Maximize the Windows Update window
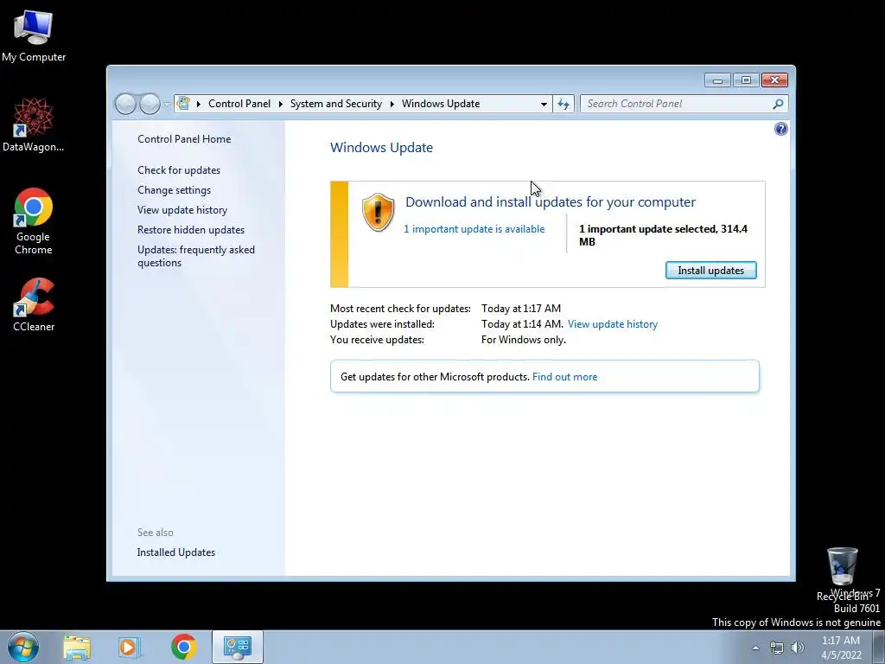The image size is (885, 664). 746,80
